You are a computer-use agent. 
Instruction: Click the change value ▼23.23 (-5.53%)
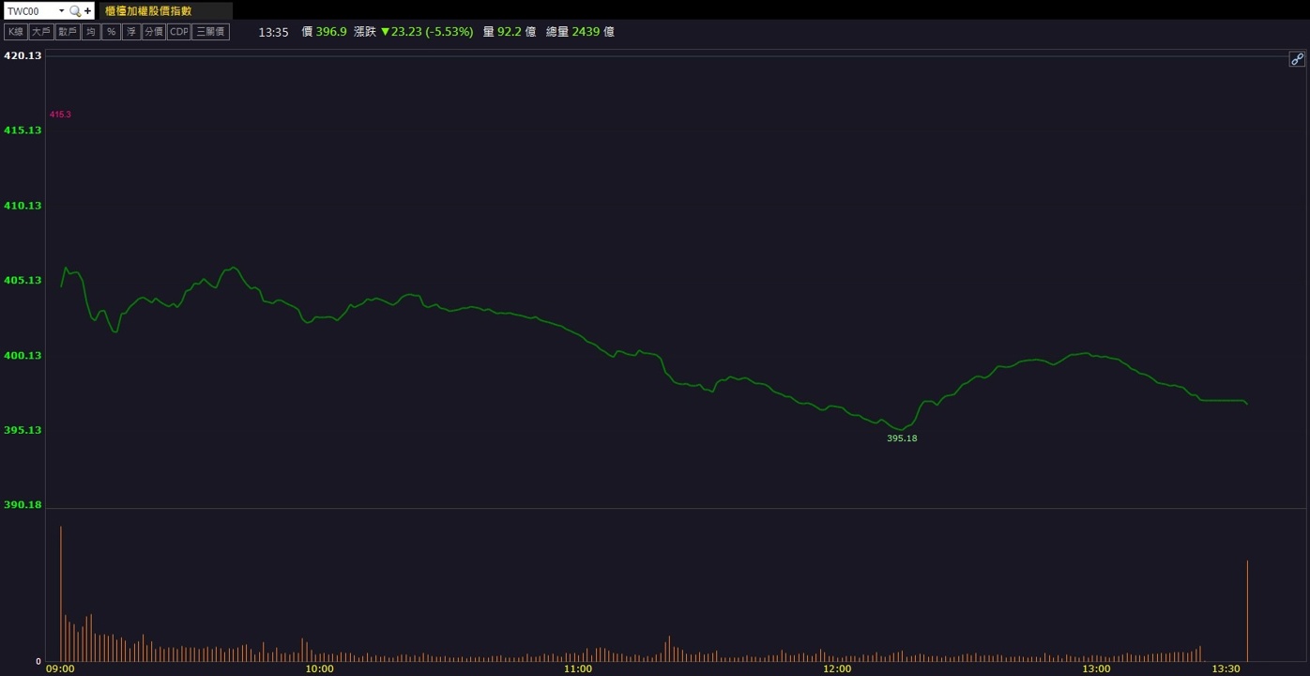427,32
